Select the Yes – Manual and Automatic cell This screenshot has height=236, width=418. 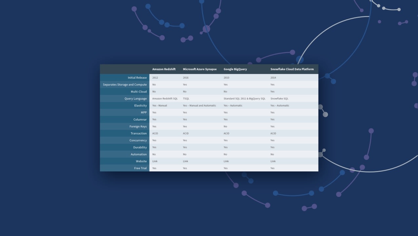coord(199,106)
